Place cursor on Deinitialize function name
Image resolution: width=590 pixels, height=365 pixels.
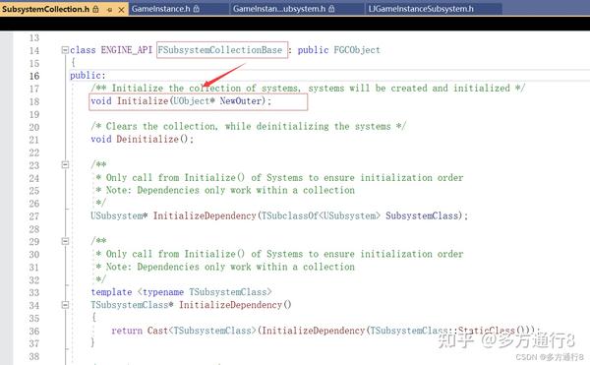pyautogui.click(x=147, y=139)
